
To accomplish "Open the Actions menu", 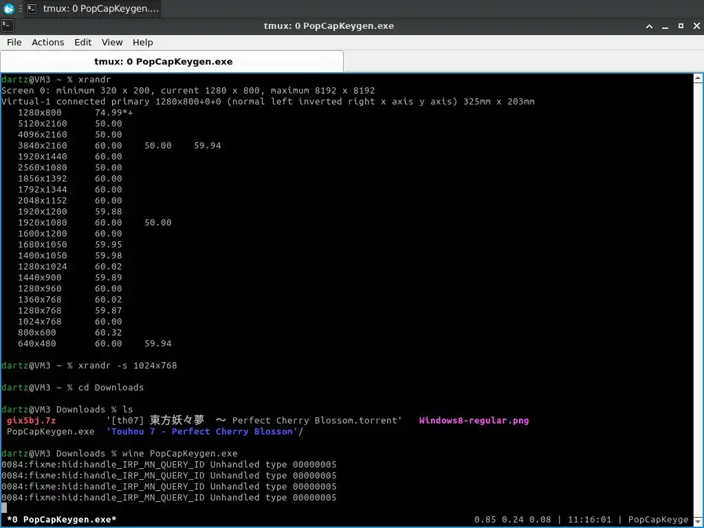I will point(47,42).
